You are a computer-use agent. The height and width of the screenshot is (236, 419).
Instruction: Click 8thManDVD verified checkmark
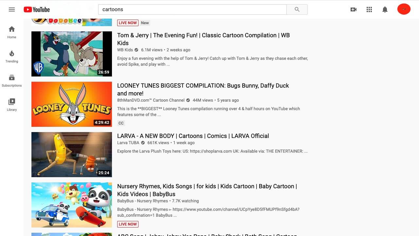tap(188, 100)
